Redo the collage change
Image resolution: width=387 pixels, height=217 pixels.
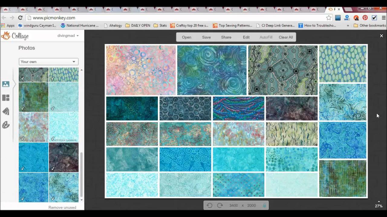[220, 205]
